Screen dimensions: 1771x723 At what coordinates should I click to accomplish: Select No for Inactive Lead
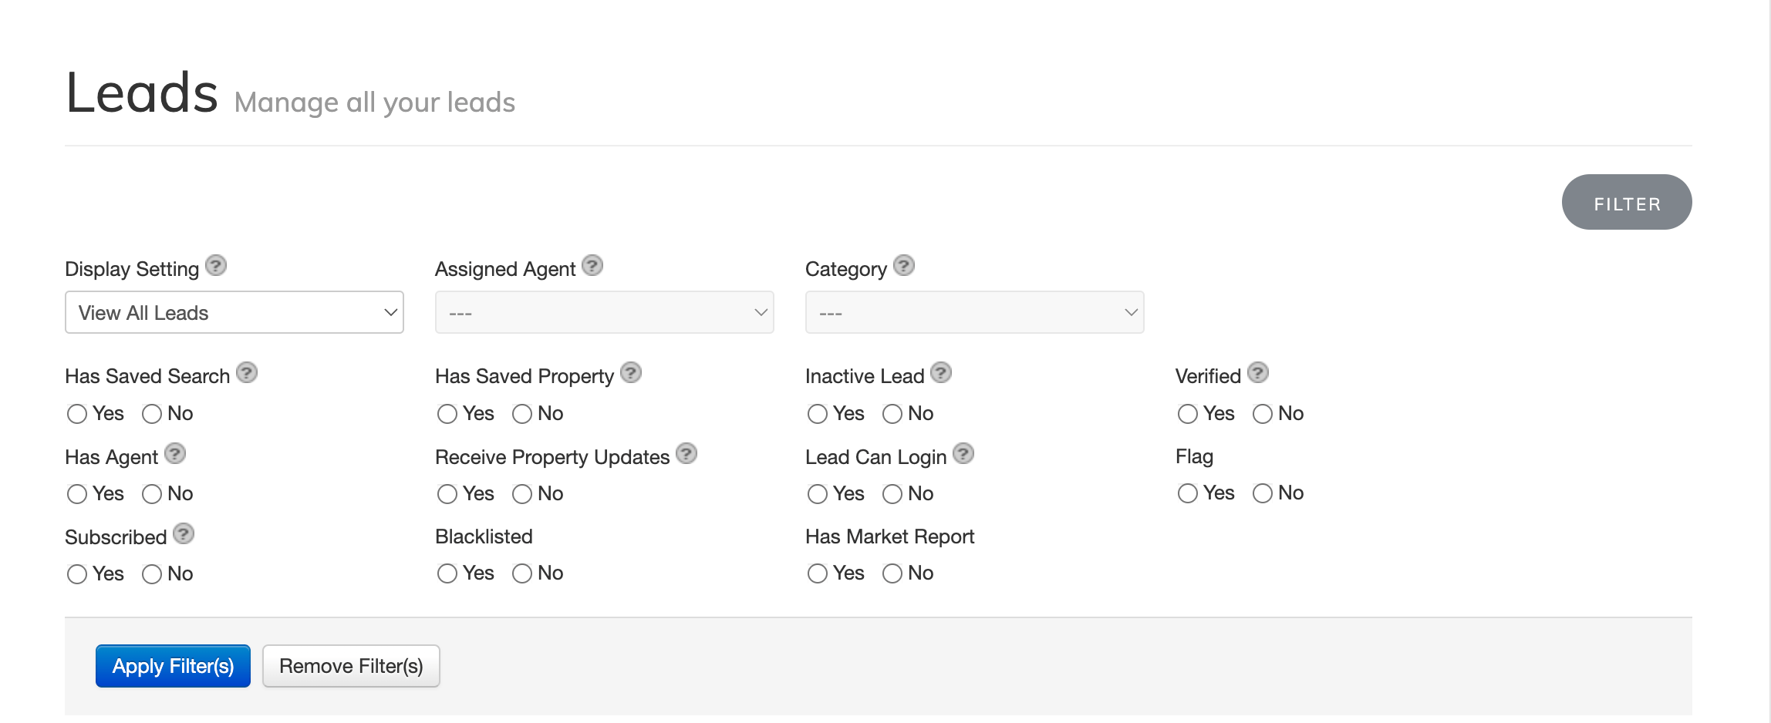tap(892, 414)
